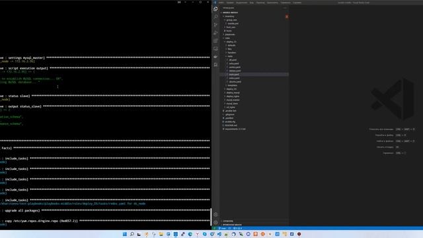Expand the handlers folder
Screen dimensions: 423x238
pos(232,53)
